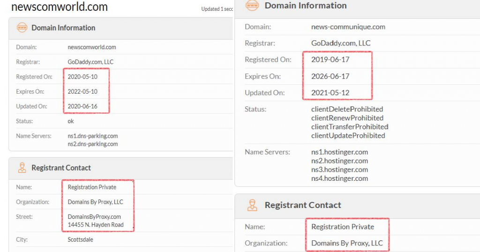
Task: Click the Name Servers label for news-communique
Action: coord(267,152)
